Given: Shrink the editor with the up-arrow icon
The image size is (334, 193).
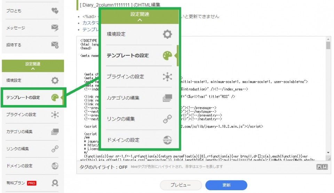Looking at the screenshot, I should point(325,167).
